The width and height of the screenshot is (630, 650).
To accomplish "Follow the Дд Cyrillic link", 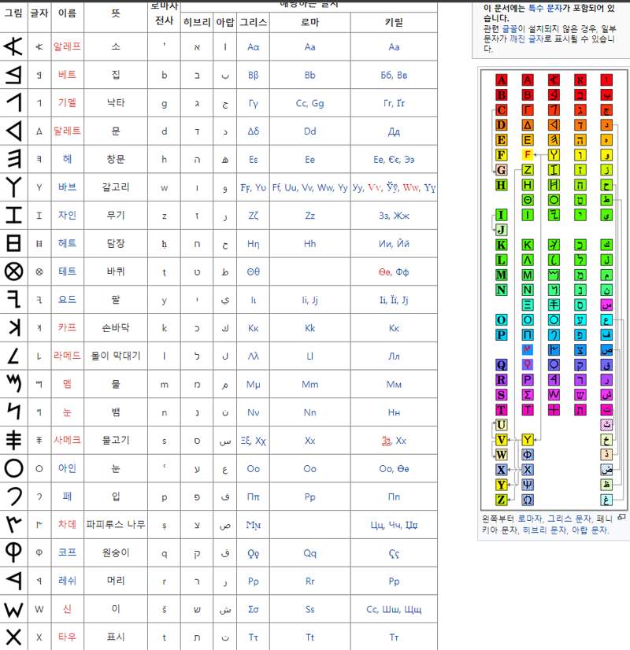I will pos(394,132).
